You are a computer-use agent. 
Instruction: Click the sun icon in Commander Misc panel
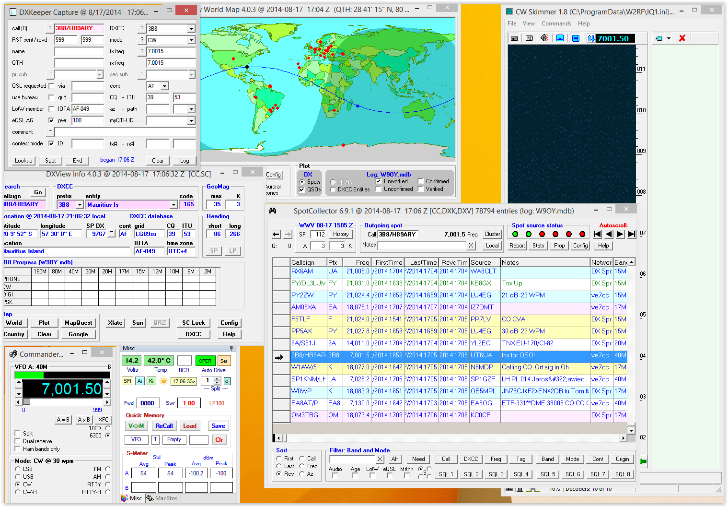(164, 381)
